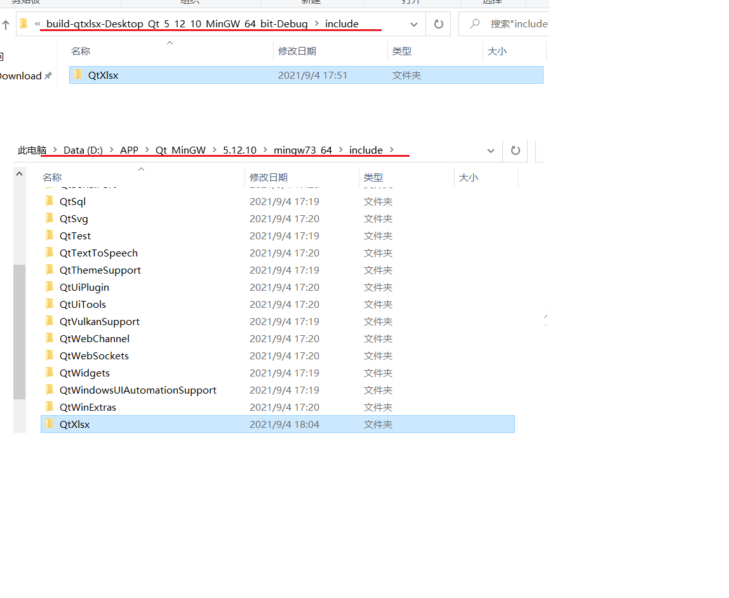Refresh the build include folder view
The width and height of the screenshot is (729, 598).
tap(438, 23)
